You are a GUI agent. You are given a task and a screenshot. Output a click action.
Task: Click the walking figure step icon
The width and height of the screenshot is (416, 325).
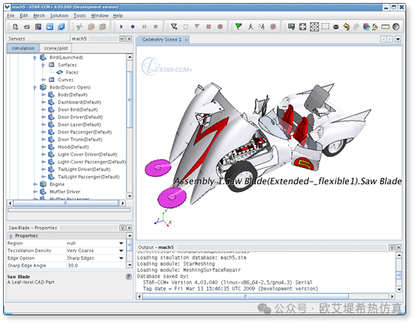tap(251, 27)
